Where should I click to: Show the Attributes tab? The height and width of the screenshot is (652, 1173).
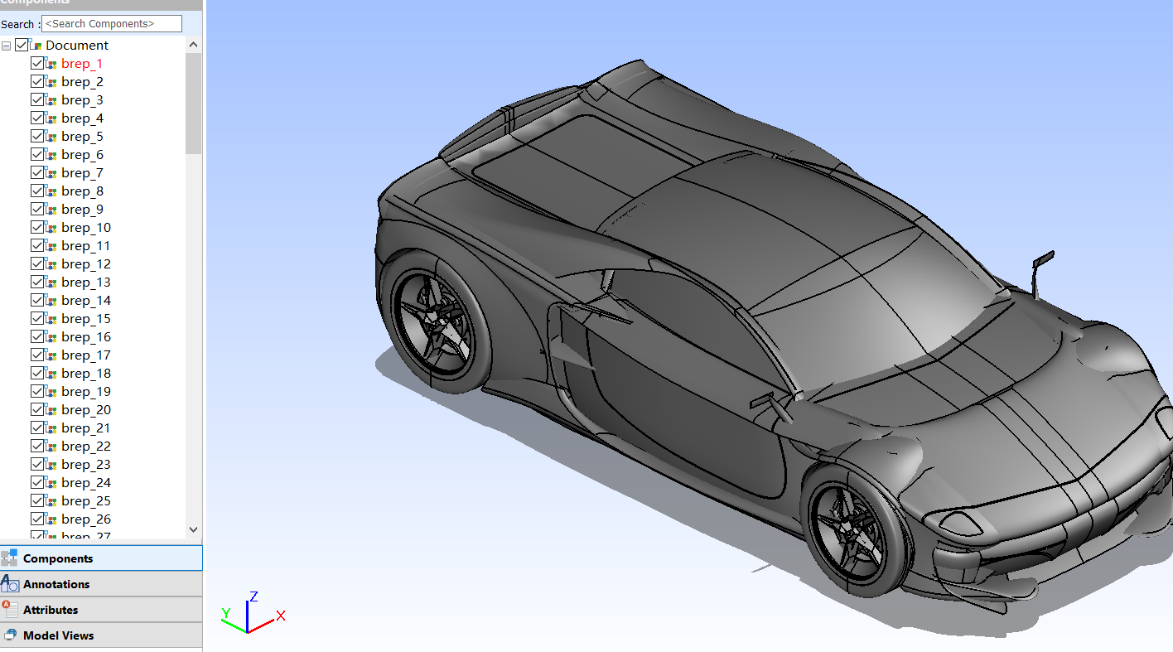101,610
